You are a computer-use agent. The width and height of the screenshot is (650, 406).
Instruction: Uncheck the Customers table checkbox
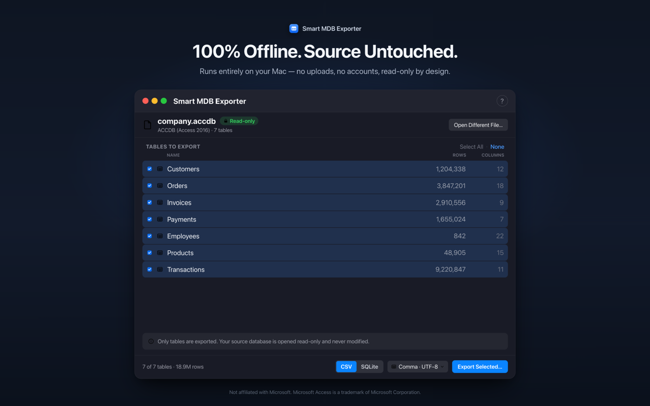pos(149,169)
